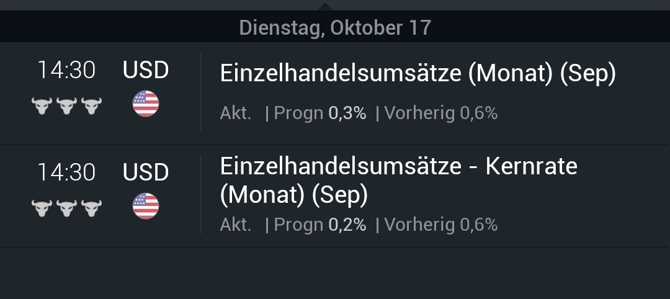The width and height of the screenshot is (670, 299).
Task: Click the 14:30 time of the first event
Action: pos(66,70)
